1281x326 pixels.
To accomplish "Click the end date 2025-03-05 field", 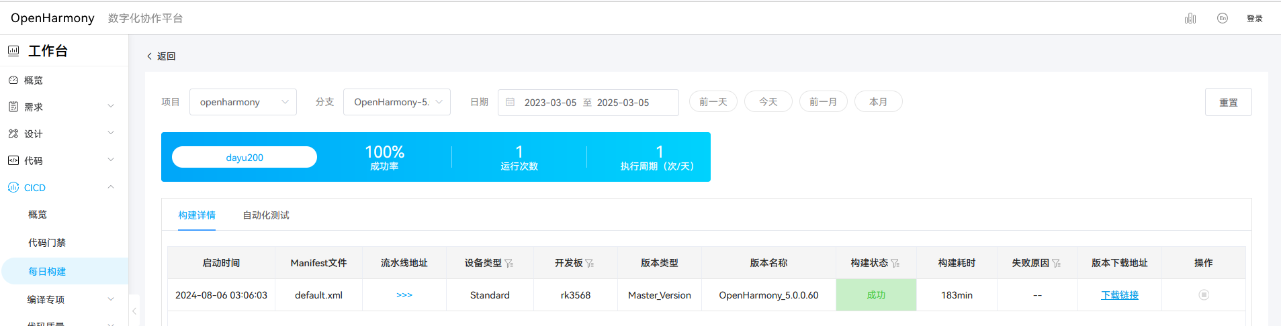I will click(623, 103).
